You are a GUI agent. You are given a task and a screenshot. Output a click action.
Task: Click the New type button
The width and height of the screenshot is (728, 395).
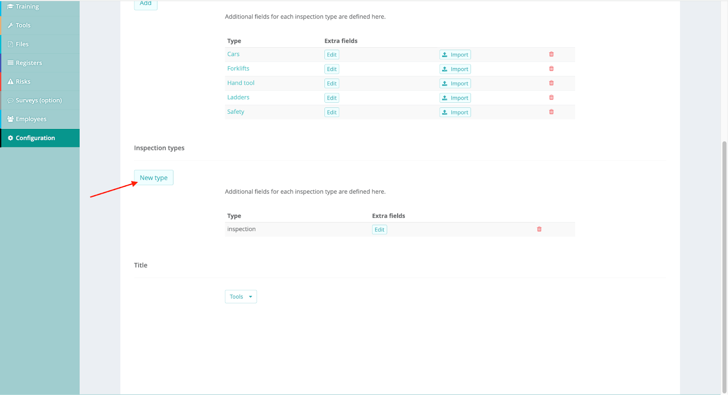coord(154,177)
